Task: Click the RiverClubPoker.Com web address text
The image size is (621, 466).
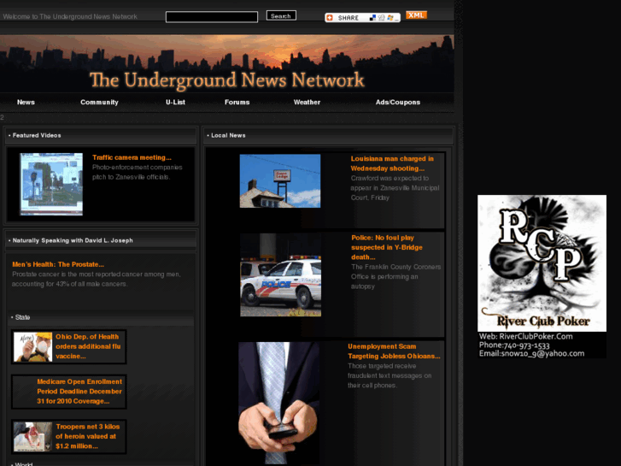Action: [536, 336]
